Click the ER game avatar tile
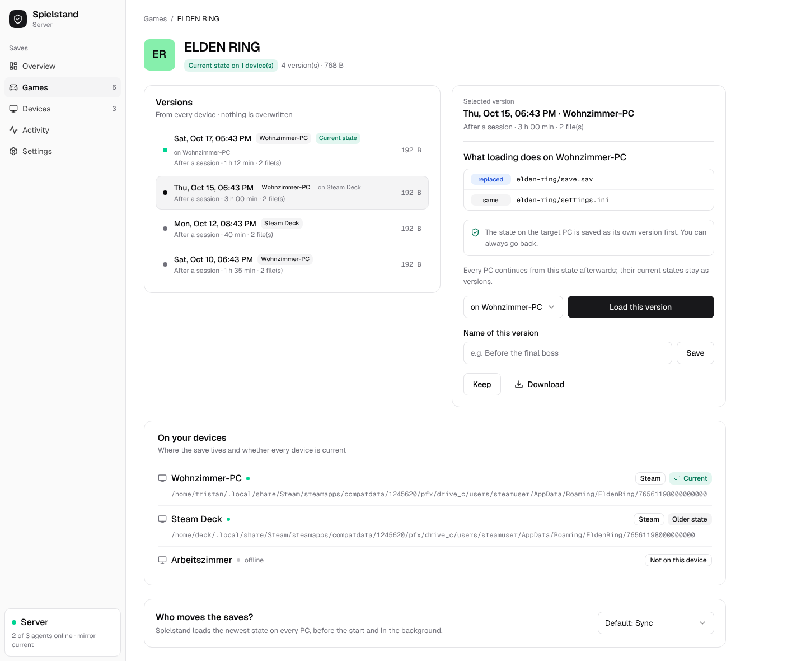806x661 pixels. (160, 55)
